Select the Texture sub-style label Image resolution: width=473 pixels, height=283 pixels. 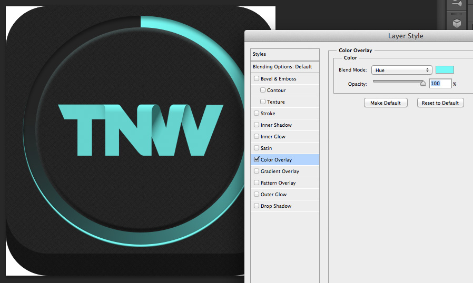click(x=275, y=102)
